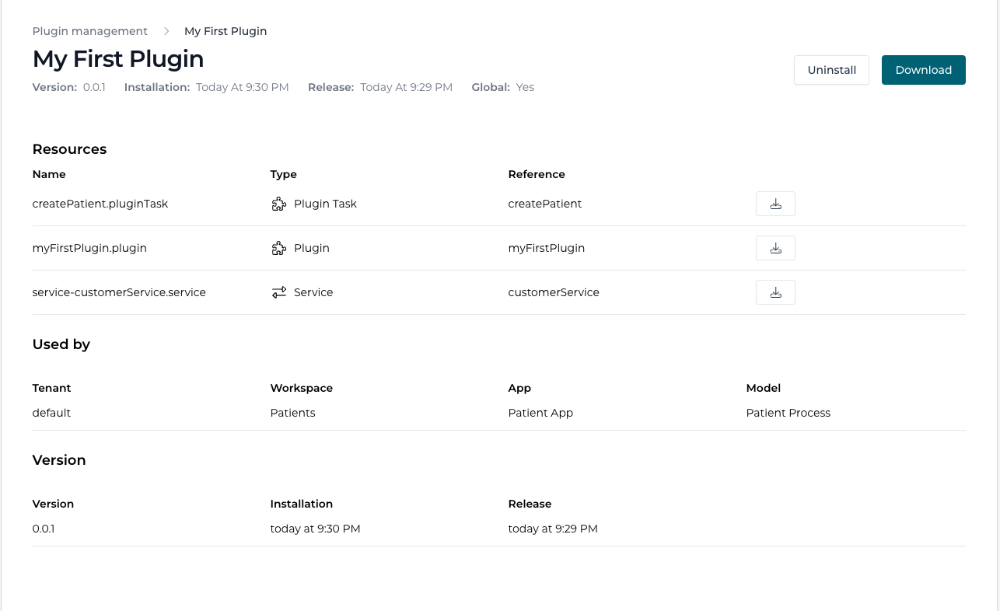The width and height of the screenshot is (1000, 611).
Task: Click the Uninstall button
Action: point(831,70)
